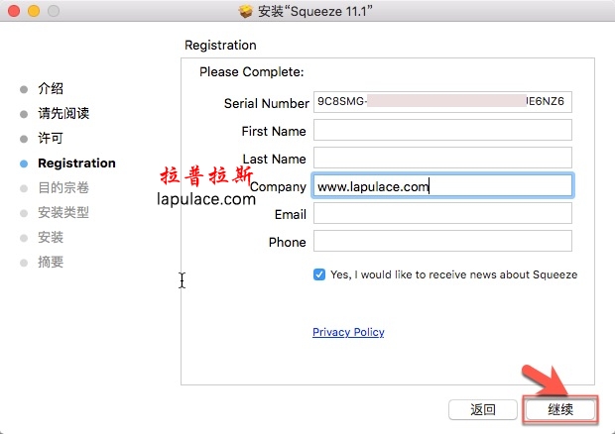Select the 目的宗卷 step in sidebar
Image resolution: width=615 pixels, height=434 pixels.
63,188
